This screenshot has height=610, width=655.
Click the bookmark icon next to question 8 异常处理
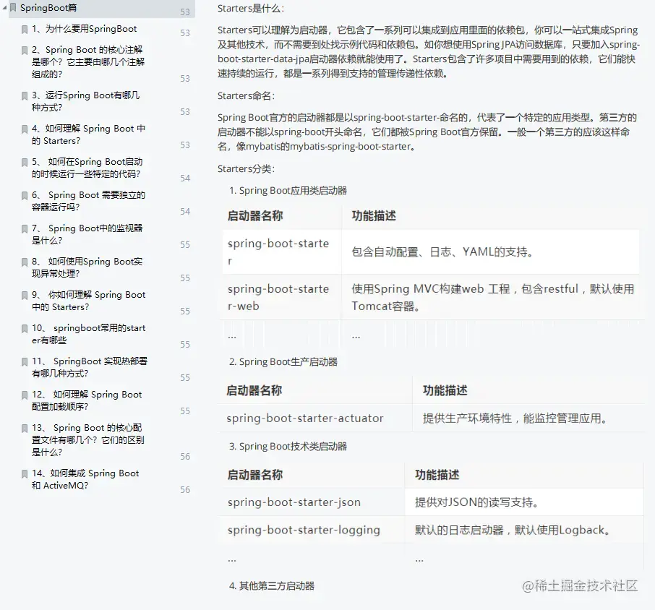[x=25, y=262]
